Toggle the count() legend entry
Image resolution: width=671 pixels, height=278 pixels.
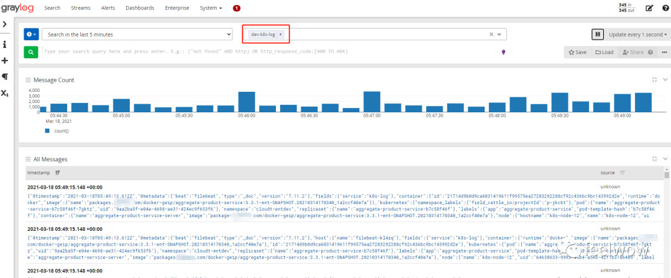tap(57, 131)
